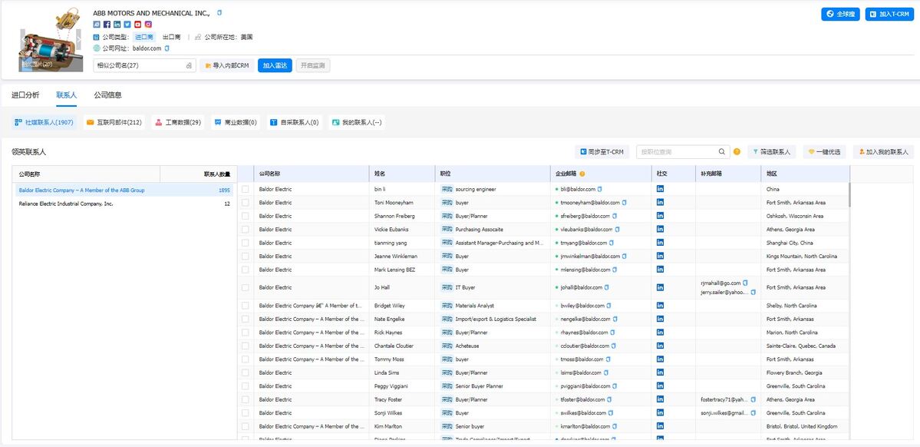This screenshot has width=920, height=447.
Task: Copy email sfreiberg@baldor.com
Action: (615, 216)
